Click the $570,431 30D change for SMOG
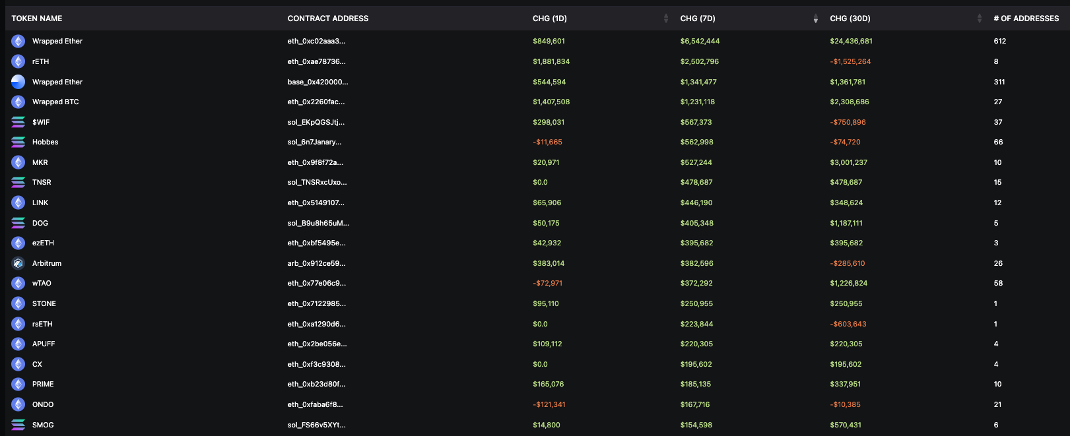Screen dimensions: 1070x436 pyautogui.click(x=846, y=425)
